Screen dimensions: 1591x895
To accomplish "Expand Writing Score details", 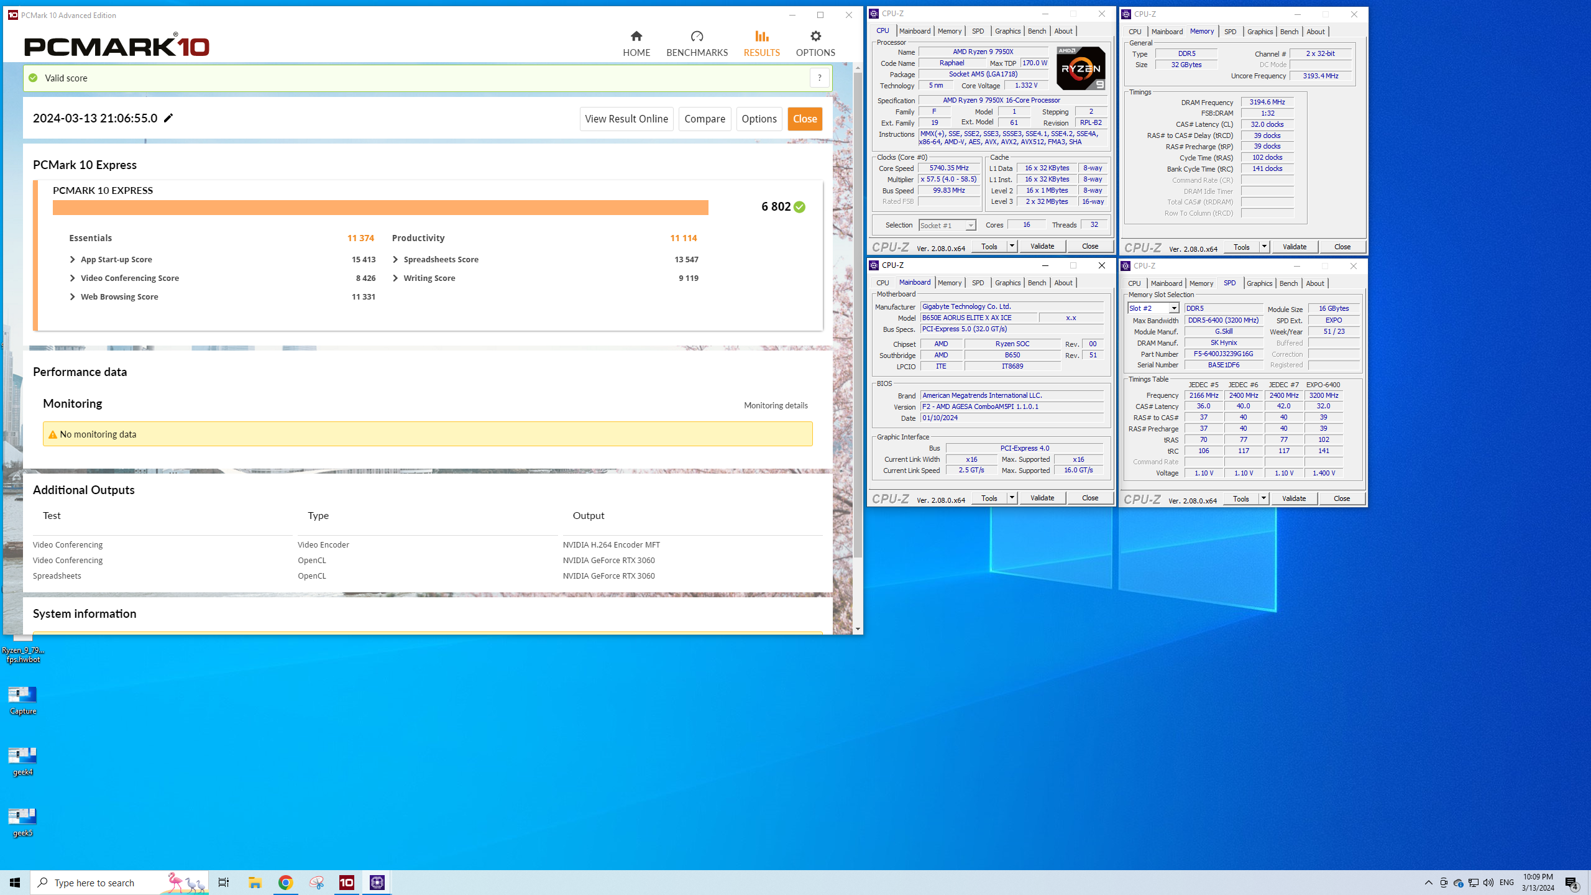I will (395, 278).
